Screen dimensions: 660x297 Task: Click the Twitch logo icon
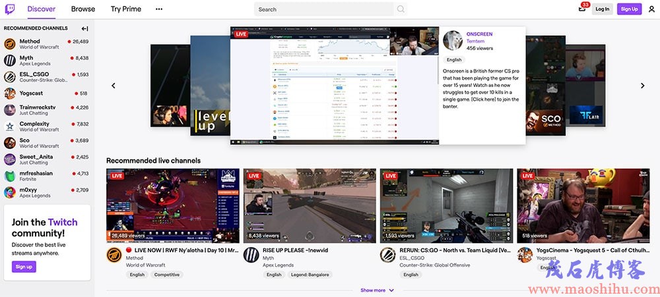[x=10, y=9]
